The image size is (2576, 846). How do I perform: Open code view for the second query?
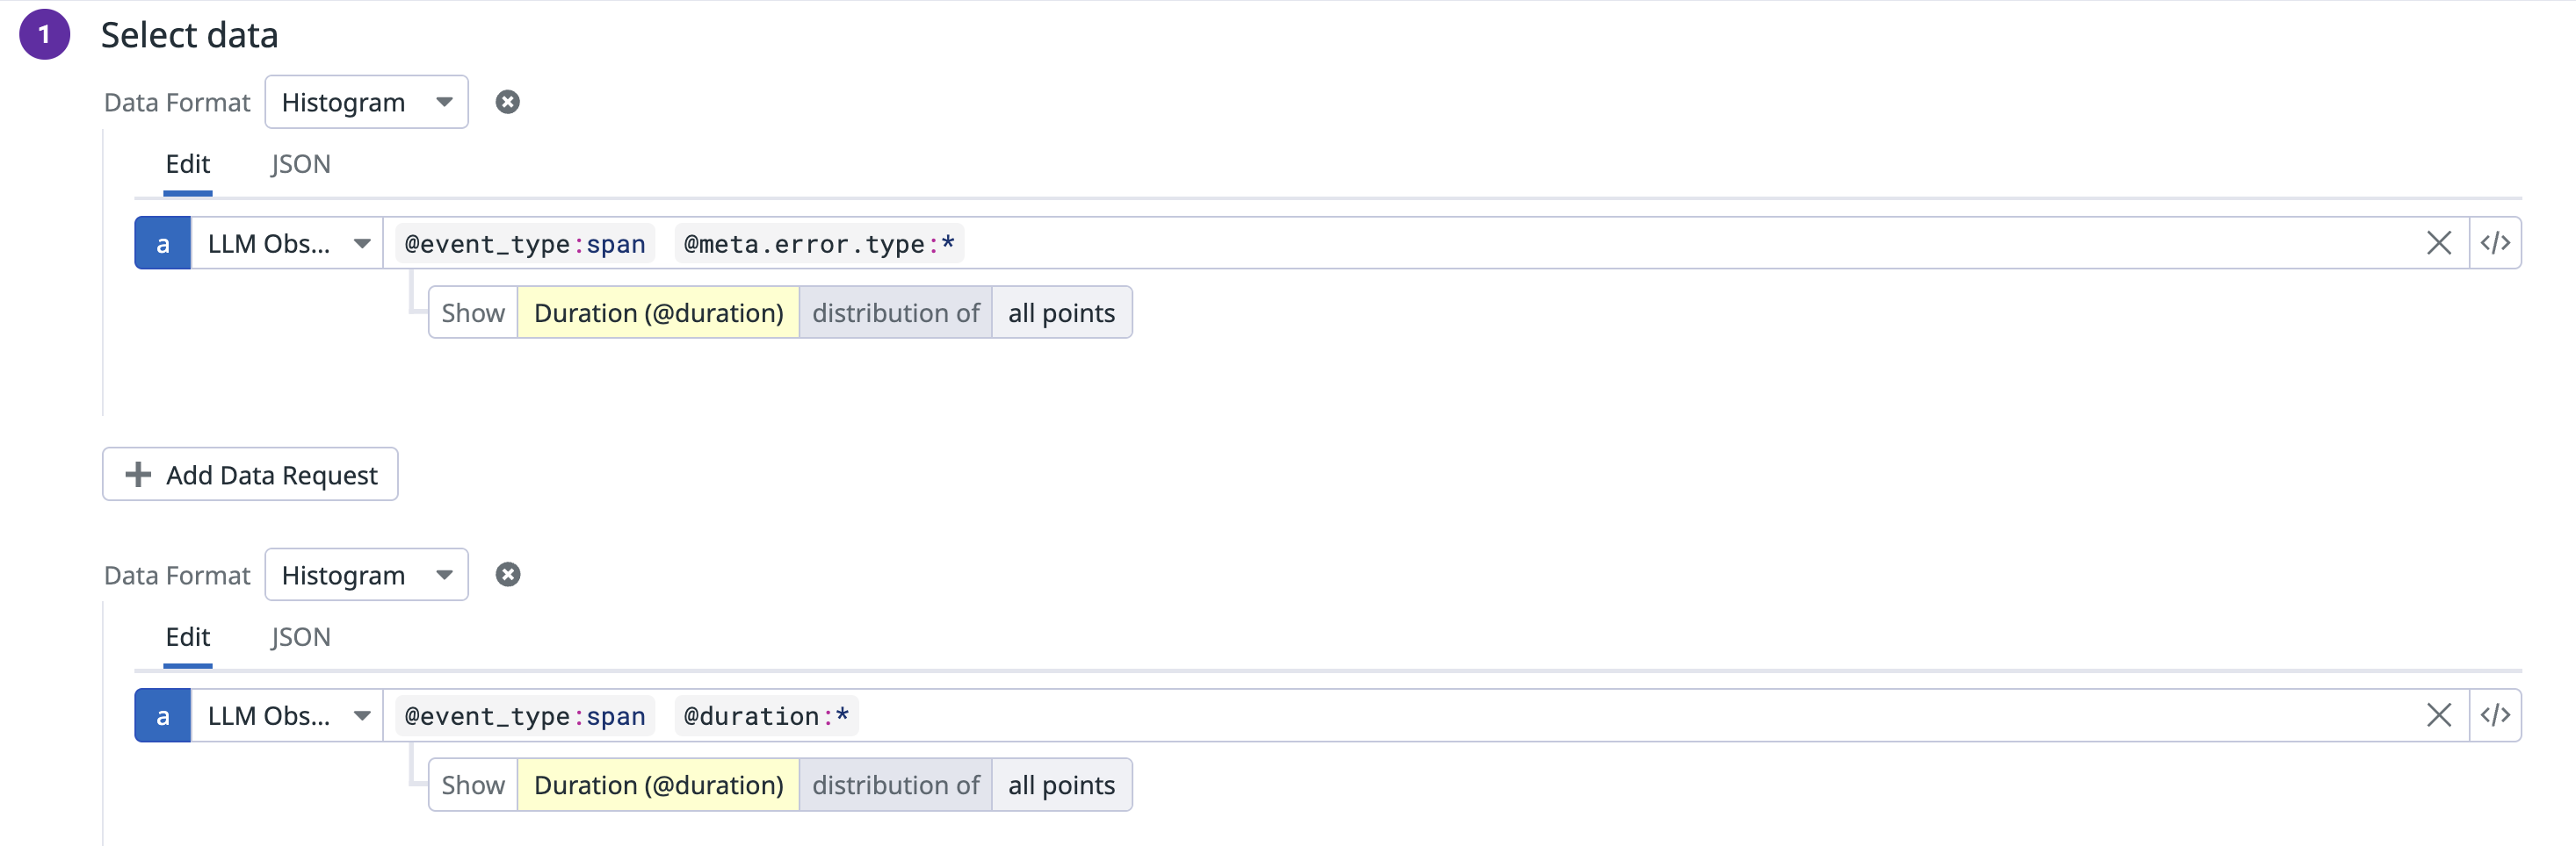[x=2495, y=715]
